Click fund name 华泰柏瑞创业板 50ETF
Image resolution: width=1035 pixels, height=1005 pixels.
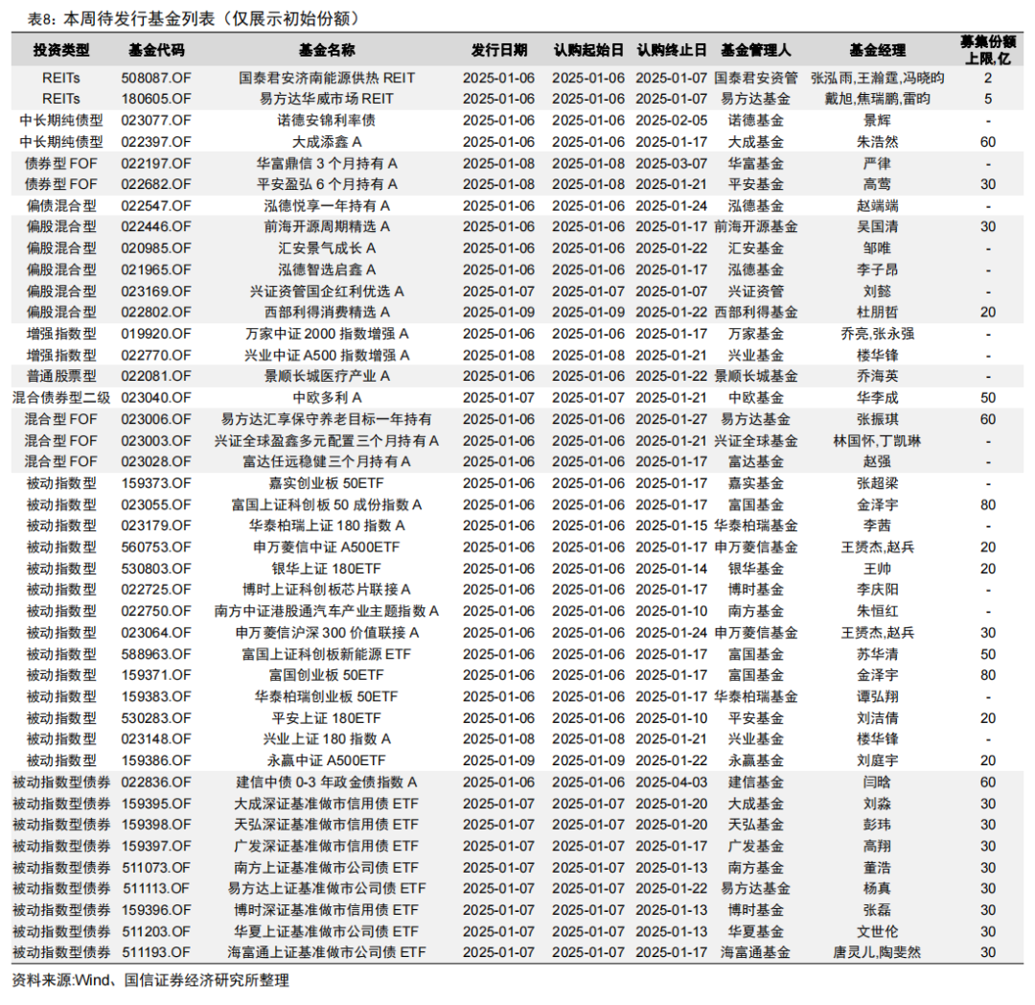click(327, 696)
